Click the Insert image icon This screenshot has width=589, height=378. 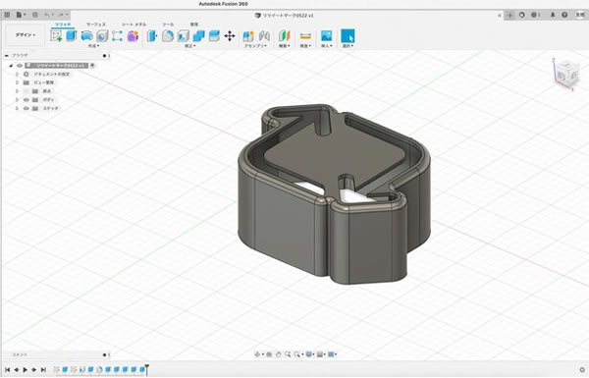(327, 36)
